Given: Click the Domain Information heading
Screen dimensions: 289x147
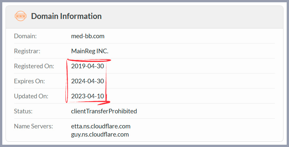Looking at the screenshot, I should (x=66, y=16).
